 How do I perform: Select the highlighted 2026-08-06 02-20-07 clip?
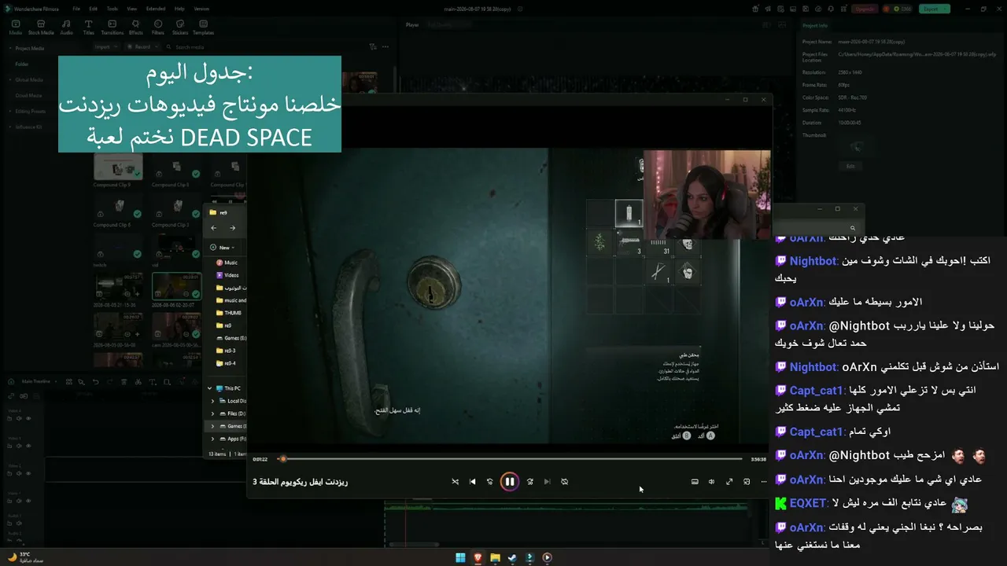tap(176, 285)
